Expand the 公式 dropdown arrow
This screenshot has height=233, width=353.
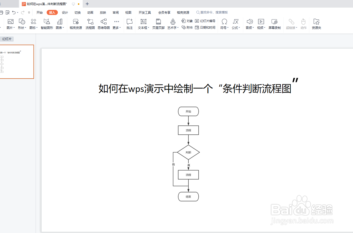pyautogui.click(x=239, y=28)
